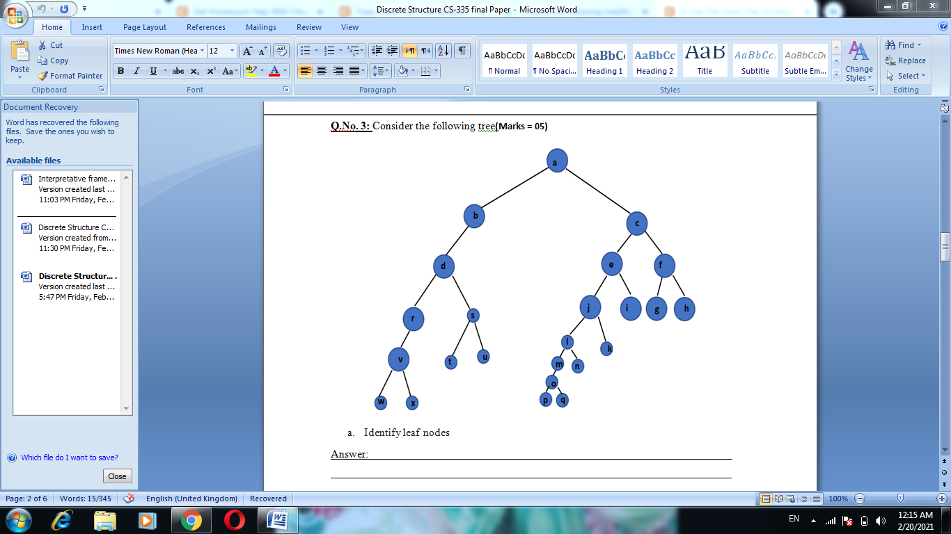Toggle bold formatting

pos(120,71)
